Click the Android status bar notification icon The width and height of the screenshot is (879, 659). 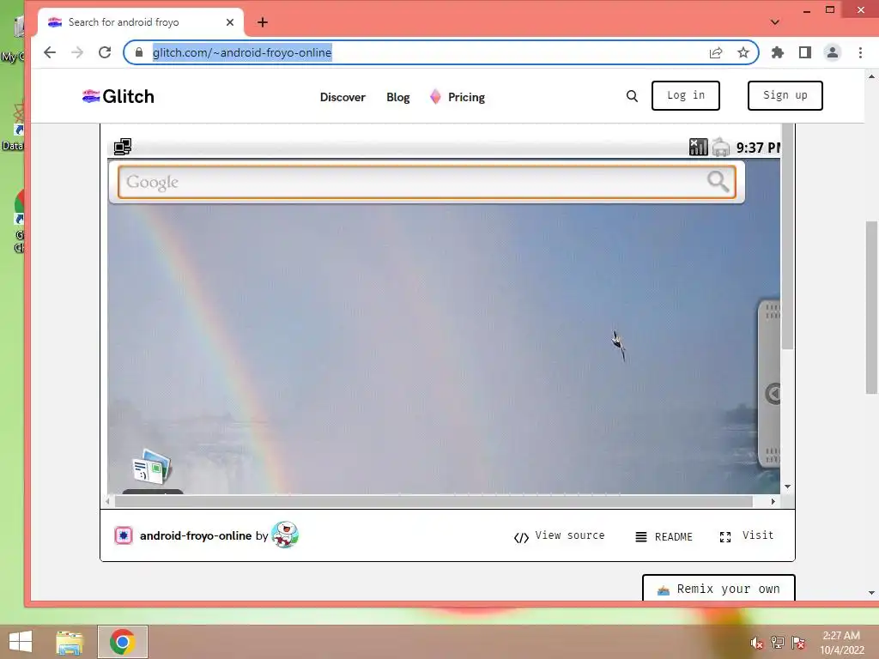point(123,147)
